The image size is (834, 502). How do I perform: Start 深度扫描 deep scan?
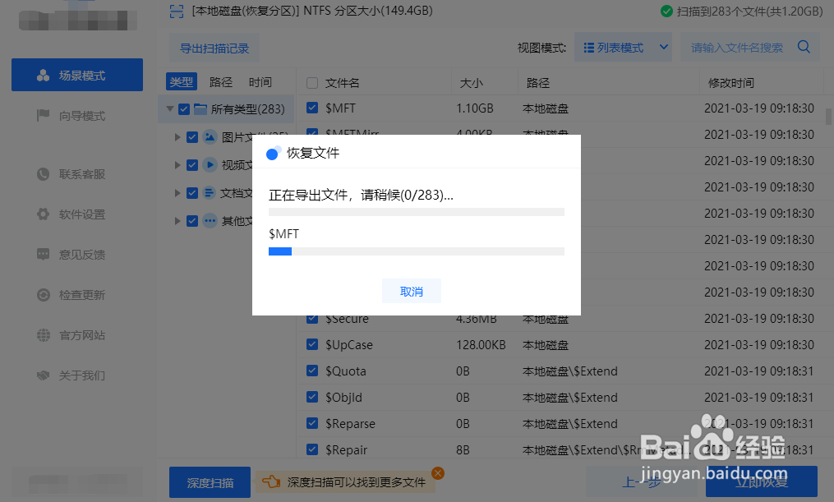tap(210, 483)
